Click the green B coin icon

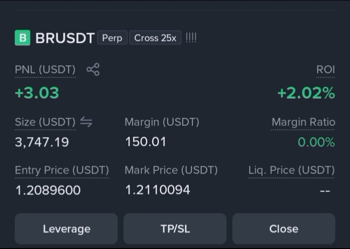(x=22, y=37)
